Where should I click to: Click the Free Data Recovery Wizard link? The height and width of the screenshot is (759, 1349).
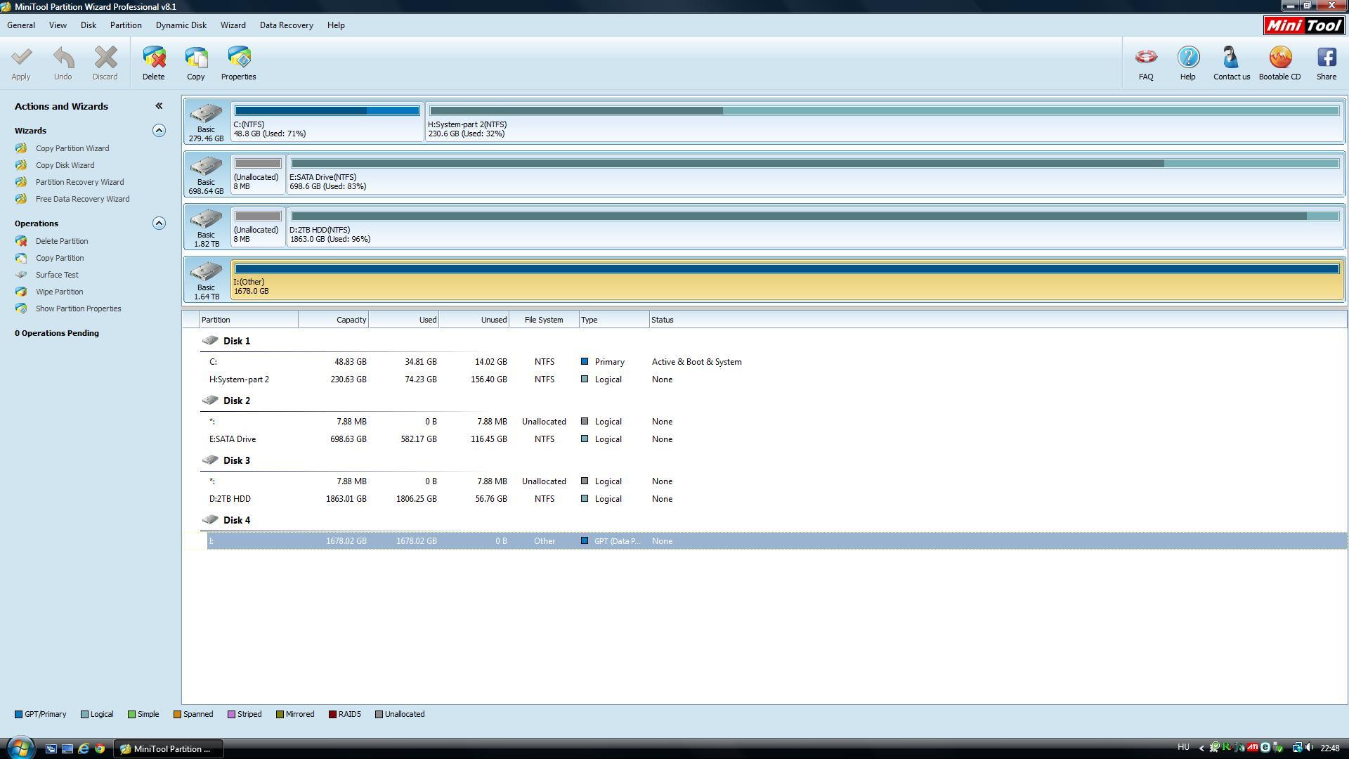pyautogui.click(x=82, y=199)
